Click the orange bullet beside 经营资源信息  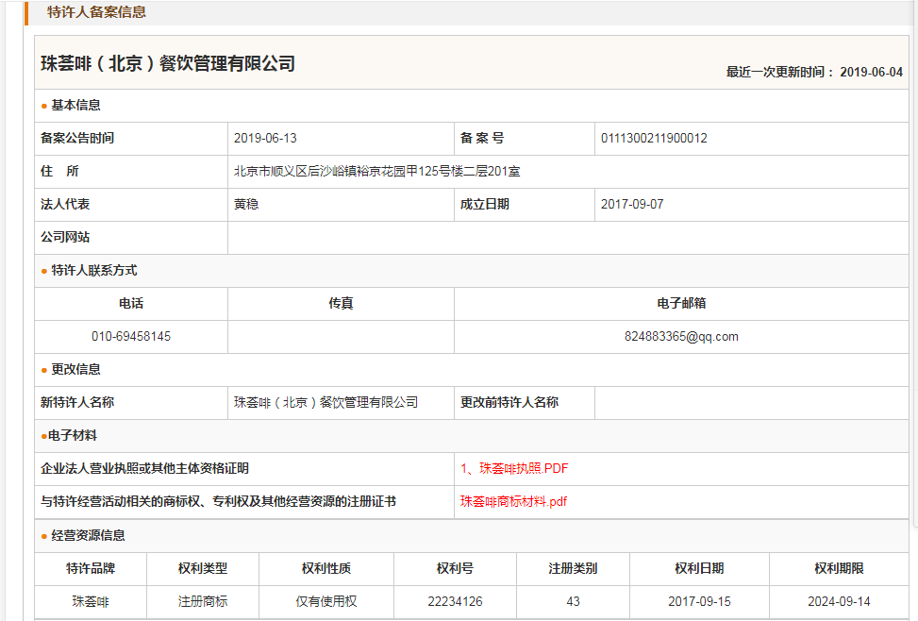tap(44, 536)
